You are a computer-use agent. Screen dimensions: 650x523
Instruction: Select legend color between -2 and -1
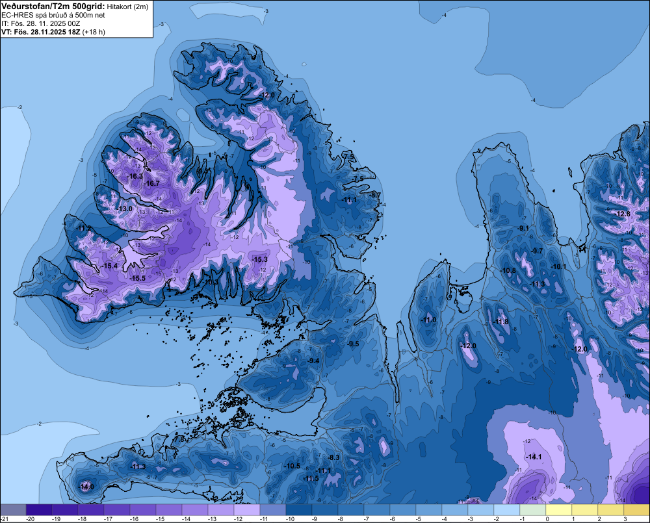click(x=507, y=510)
